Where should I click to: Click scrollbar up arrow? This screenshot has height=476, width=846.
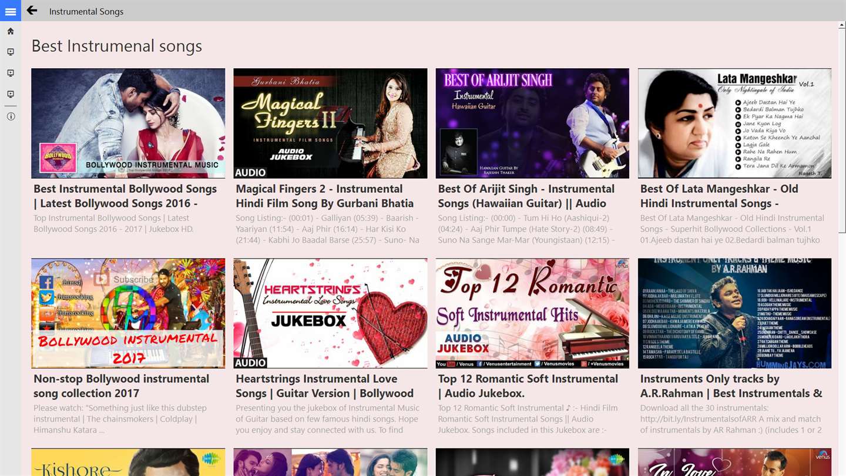[842, 25]
